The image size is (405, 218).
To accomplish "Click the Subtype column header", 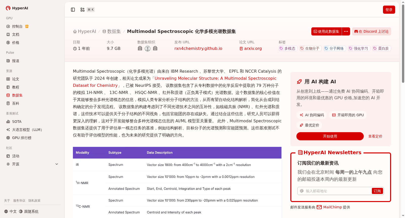I will click(115, 153).
